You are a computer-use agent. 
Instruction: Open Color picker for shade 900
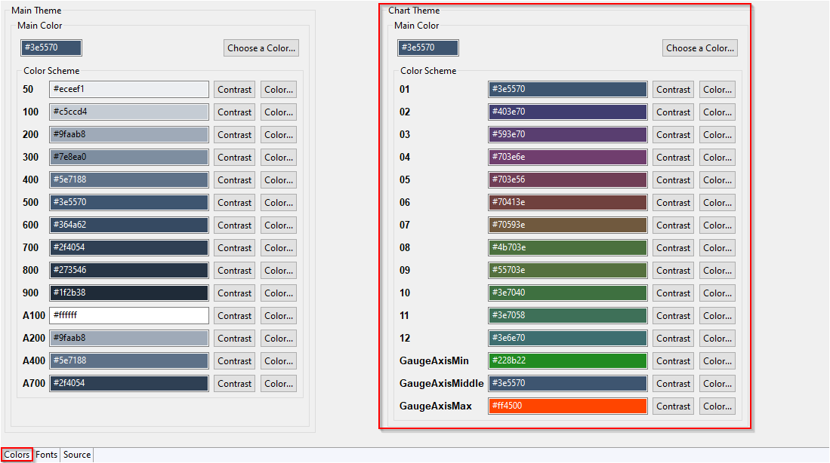[278, 293]
